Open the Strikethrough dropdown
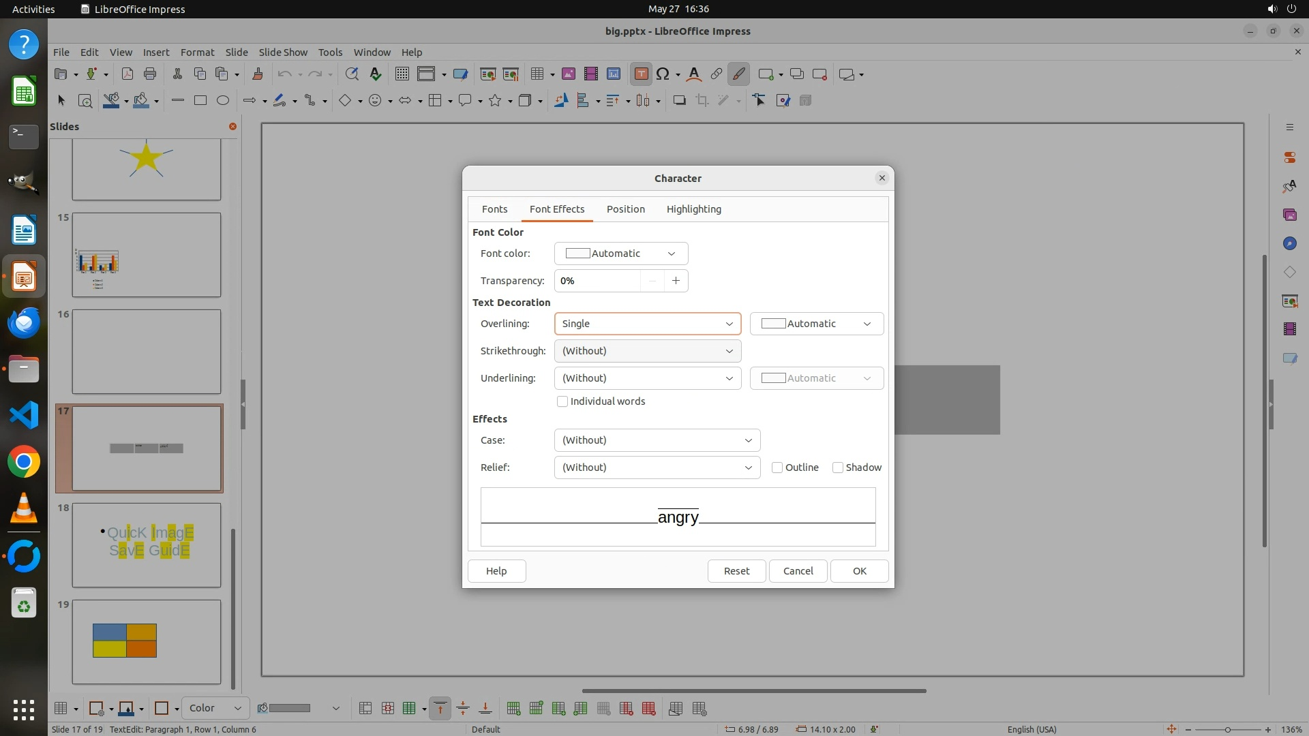The image size is (1309, 736). pos(647,351)
